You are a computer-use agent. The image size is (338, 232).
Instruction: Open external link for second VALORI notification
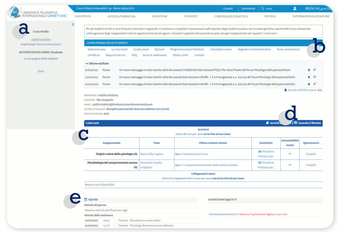pyautogui.click(x=314, y=77)
